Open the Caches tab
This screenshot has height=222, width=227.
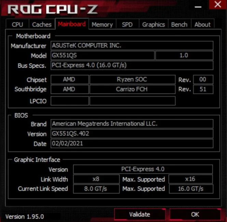pyautogui.click(x=42, y=25)
